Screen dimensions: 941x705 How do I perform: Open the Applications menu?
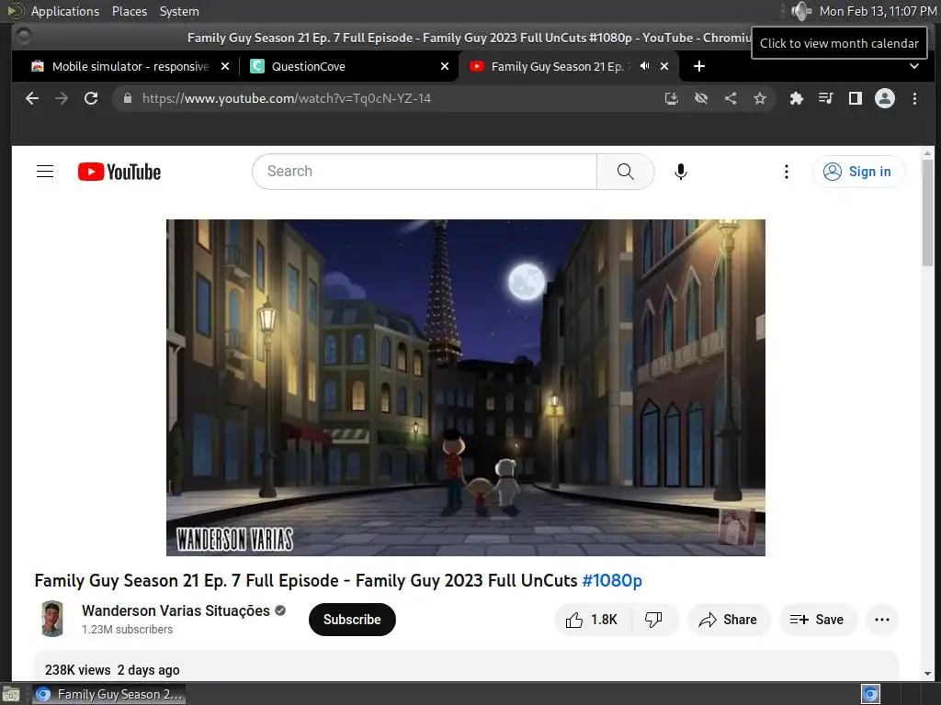point(65,11)
